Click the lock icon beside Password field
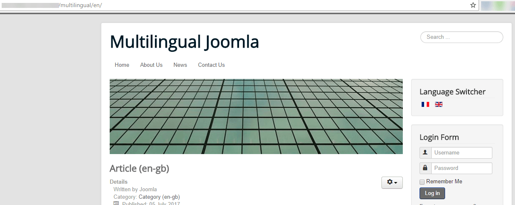This screenshot has width=515, height=205. point(425,168)
